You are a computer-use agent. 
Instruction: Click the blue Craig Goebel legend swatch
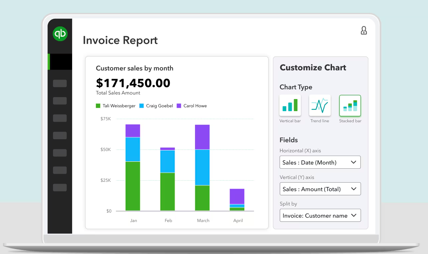pyautogui.click(x=141, y=106)
